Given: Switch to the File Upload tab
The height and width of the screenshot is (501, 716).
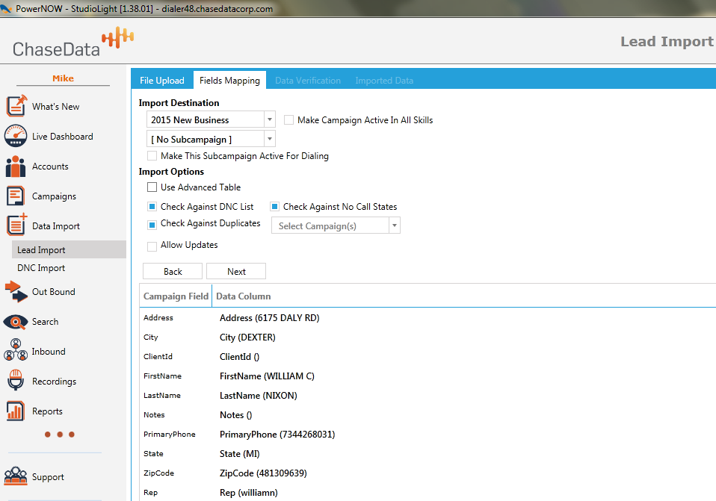Looking at the screenshot, I should click(161, 81).
